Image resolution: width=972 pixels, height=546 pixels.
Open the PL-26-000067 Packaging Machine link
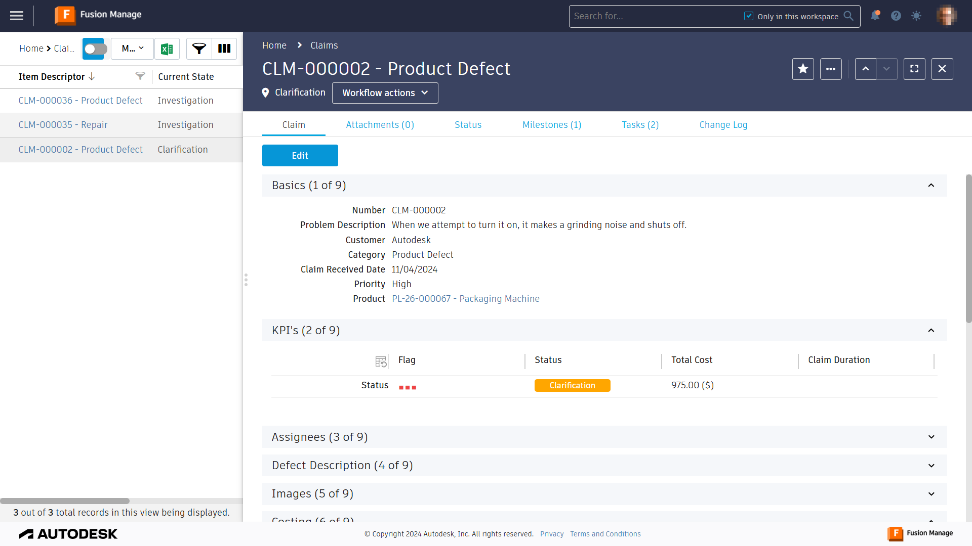click(x=465, y=299)
